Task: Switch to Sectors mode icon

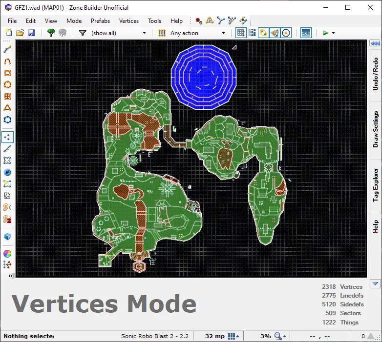Action: tap(7, 161)
